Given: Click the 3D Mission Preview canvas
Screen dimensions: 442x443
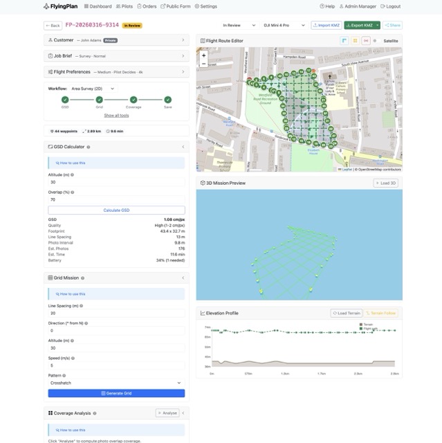Looking at the screenshot, I should point(299,244).
